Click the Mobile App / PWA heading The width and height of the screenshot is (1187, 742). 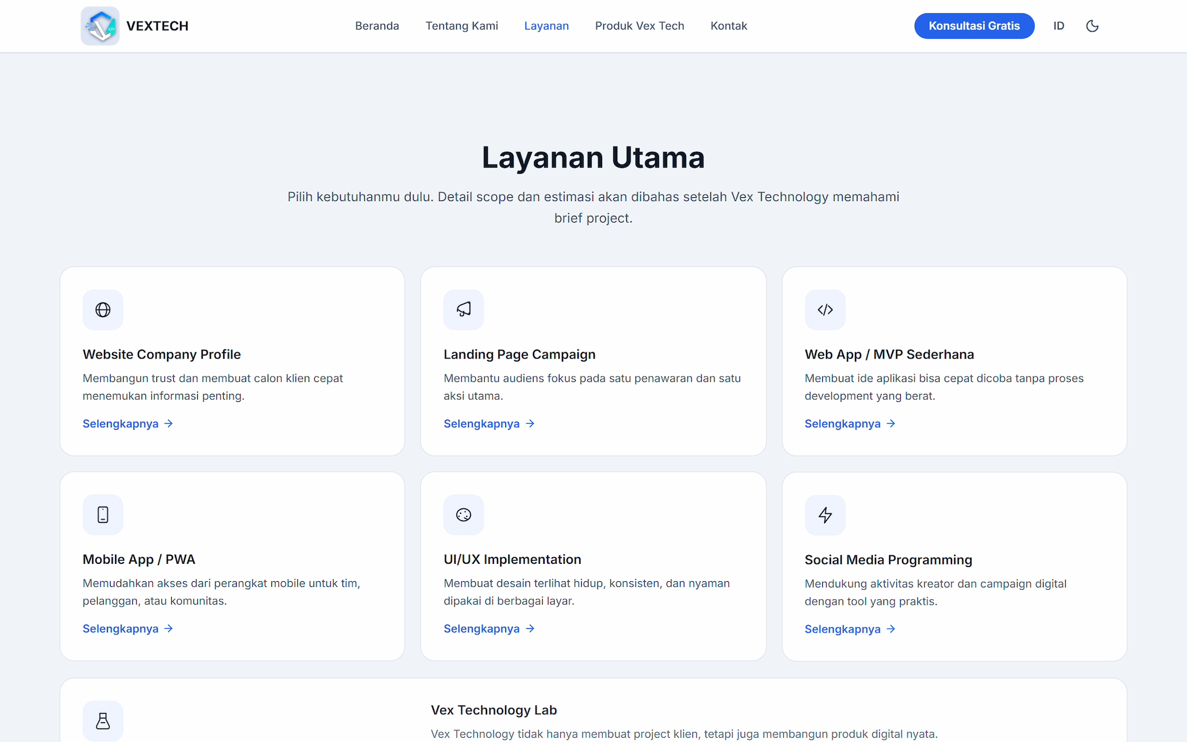click(x=139, y=560)
